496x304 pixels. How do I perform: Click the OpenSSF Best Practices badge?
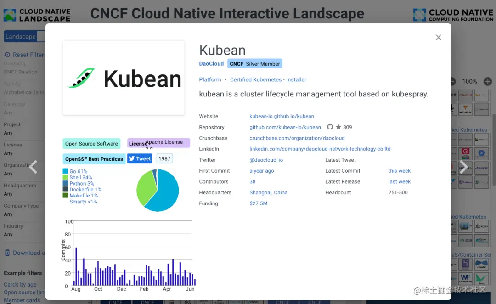point(94,159)
